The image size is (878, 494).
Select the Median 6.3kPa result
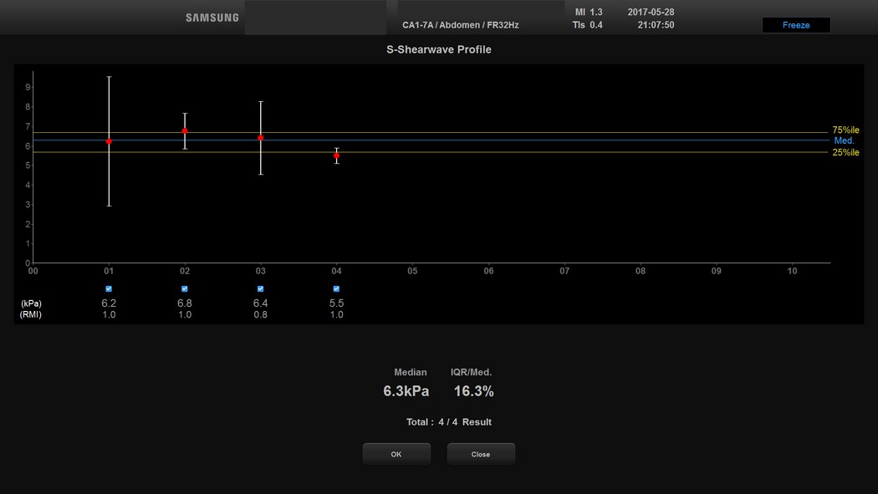tap(406, 391)
